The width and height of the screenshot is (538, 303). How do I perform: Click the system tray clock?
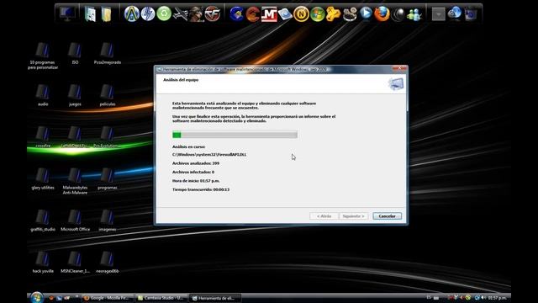[x=497, y=297]
